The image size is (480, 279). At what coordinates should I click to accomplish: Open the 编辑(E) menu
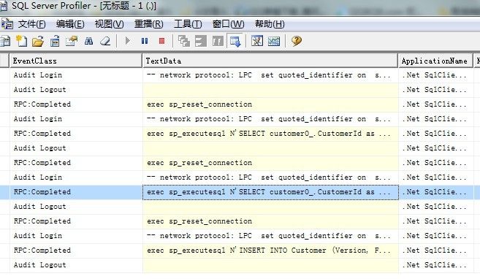click(70, 24)
